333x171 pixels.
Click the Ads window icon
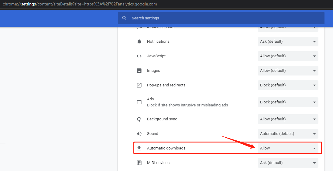coord(139,102)
